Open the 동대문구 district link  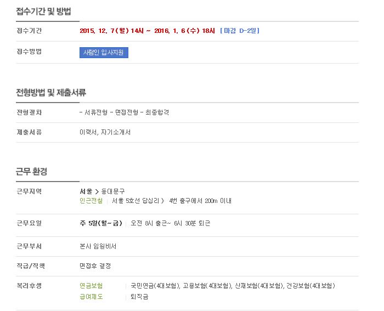pos(113,191)
